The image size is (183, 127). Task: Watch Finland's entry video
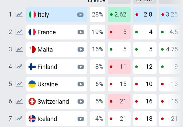81,67
